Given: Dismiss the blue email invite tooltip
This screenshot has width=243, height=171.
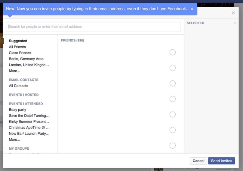Looking at the screenshot, I should (x=192, y=9).
